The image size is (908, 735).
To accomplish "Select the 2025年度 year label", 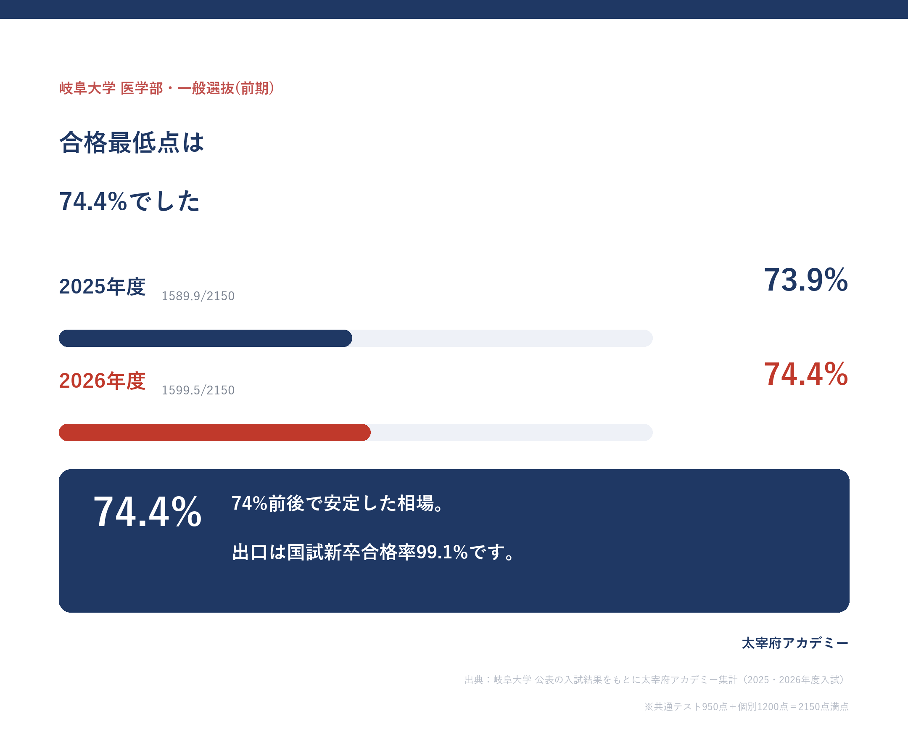I will [103, 287].
